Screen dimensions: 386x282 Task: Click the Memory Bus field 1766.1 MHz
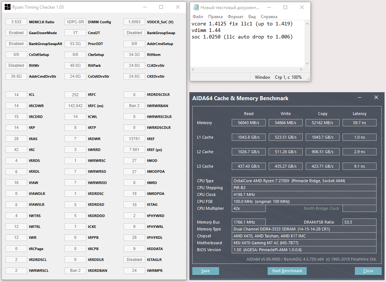(249, 222)
